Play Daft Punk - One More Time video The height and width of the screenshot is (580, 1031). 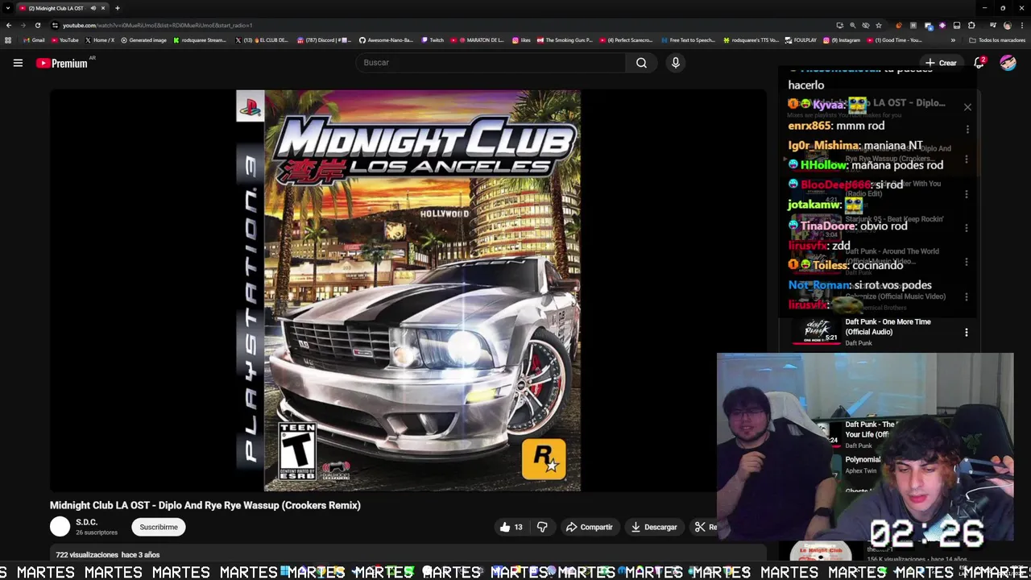pos(888,326)
